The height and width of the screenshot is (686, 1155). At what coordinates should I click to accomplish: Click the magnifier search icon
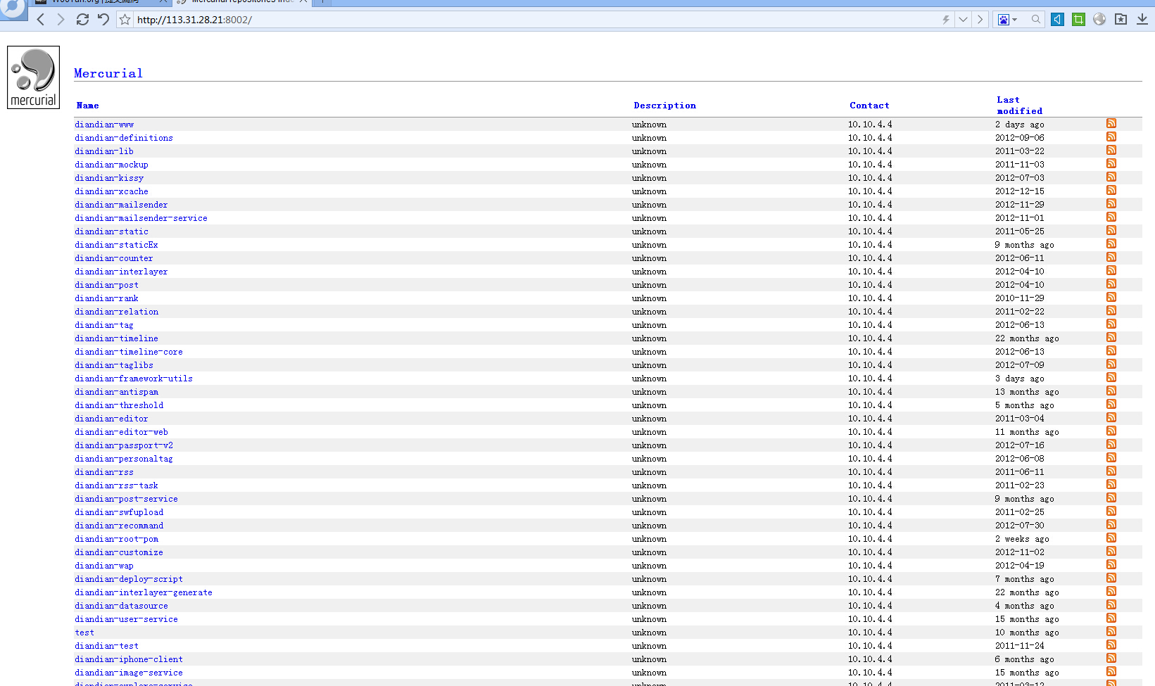[1036, 20]
